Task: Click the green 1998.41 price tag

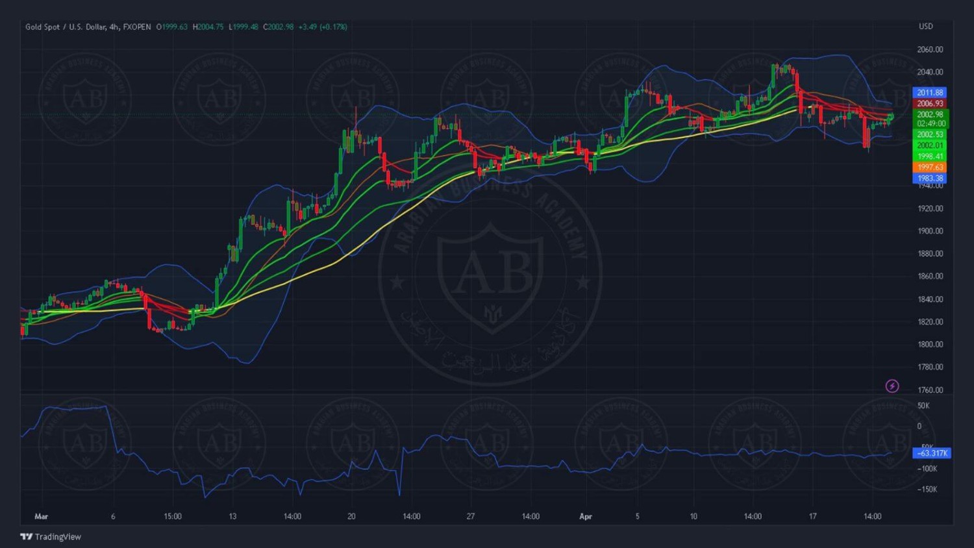Action: click(x=930, y=156)
